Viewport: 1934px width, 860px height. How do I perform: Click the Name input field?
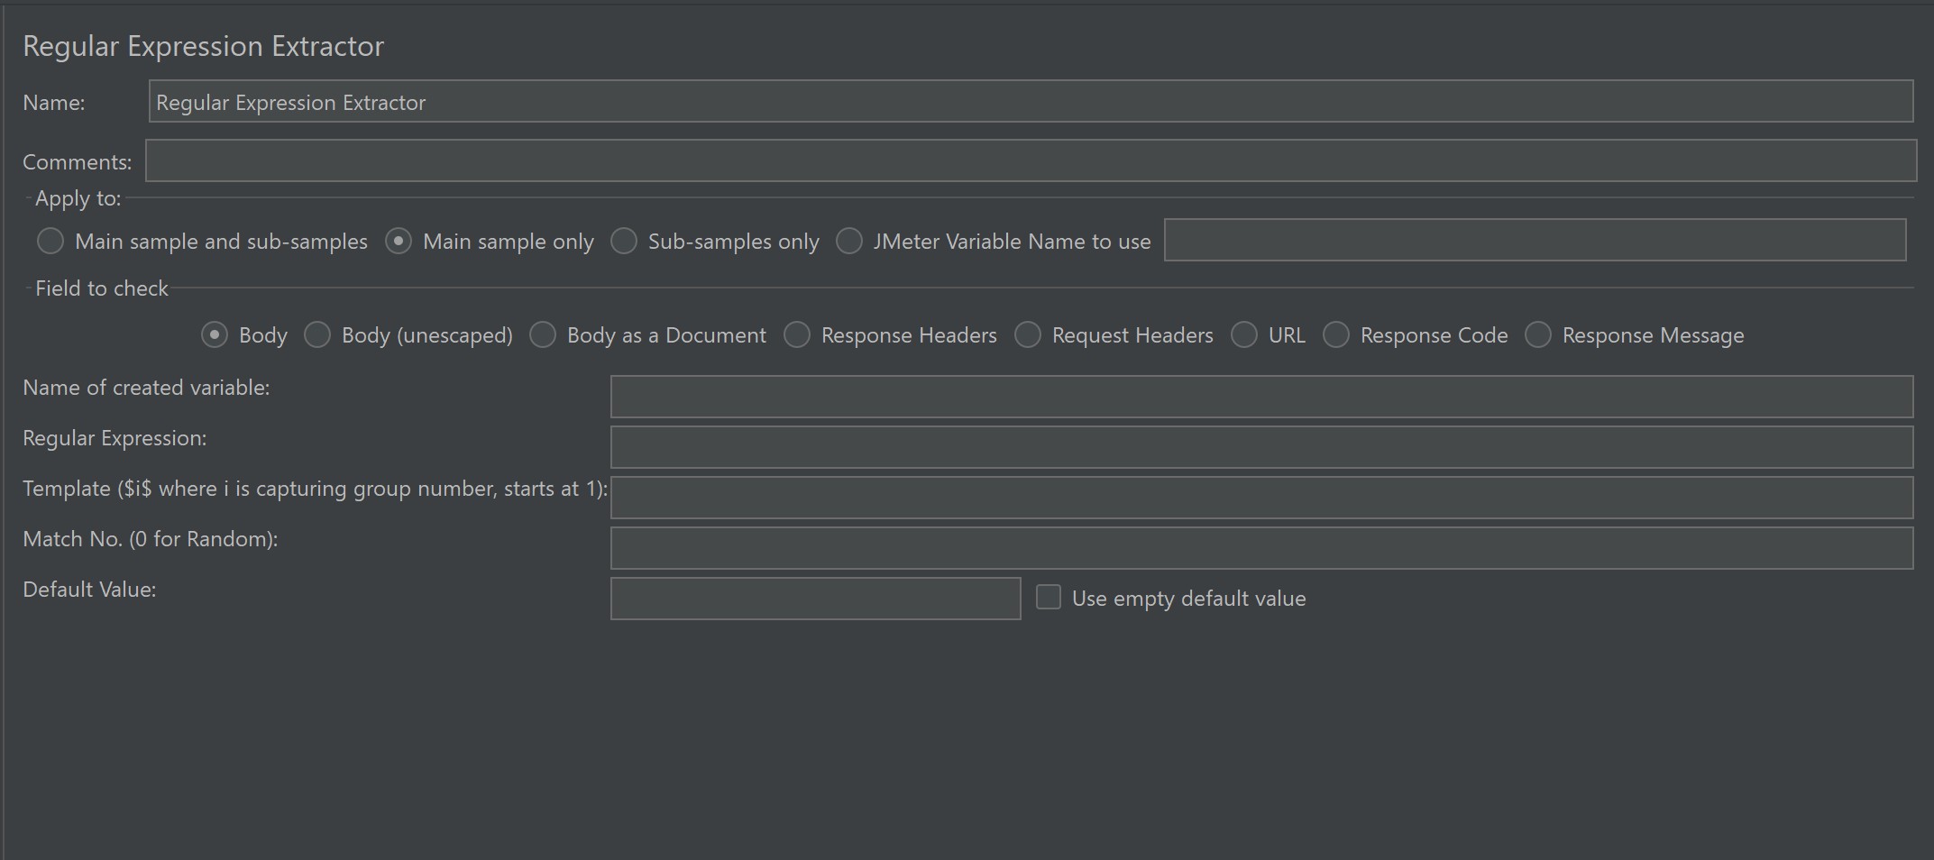(1030, 102)
